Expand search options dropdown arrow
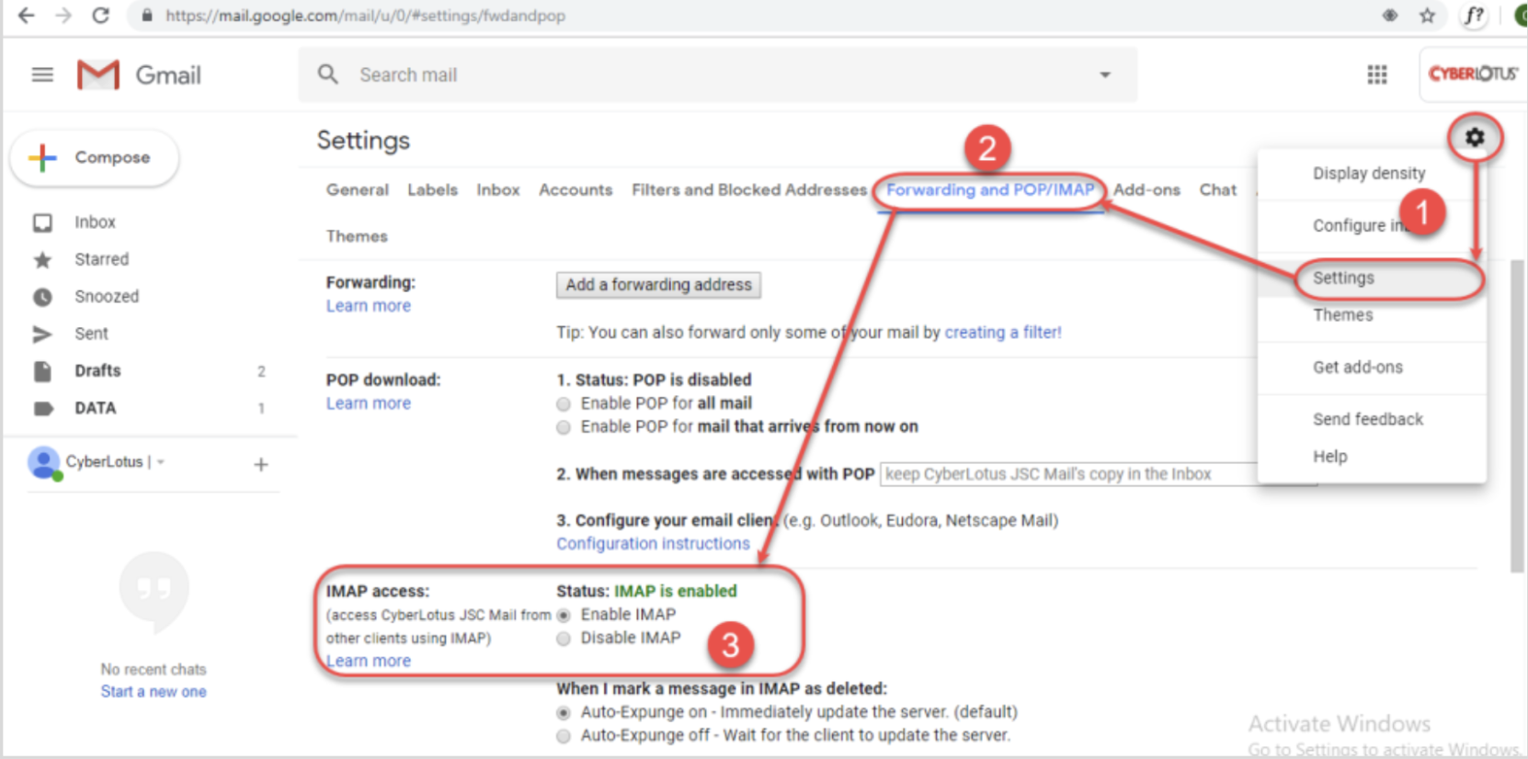Image resolution: width=1528 pixels, height=759 pixels. [x=1105, y=74]
